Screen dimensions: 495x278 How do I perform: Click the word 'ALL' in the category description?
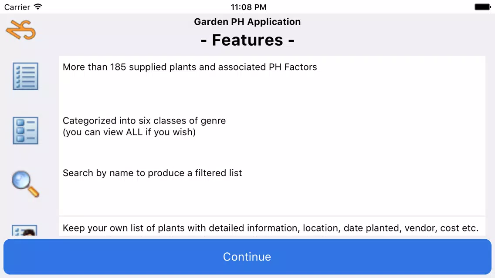134,132
